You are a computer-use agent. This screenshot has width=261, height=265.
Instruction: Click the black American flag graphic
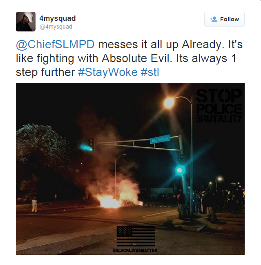point(136,236)
